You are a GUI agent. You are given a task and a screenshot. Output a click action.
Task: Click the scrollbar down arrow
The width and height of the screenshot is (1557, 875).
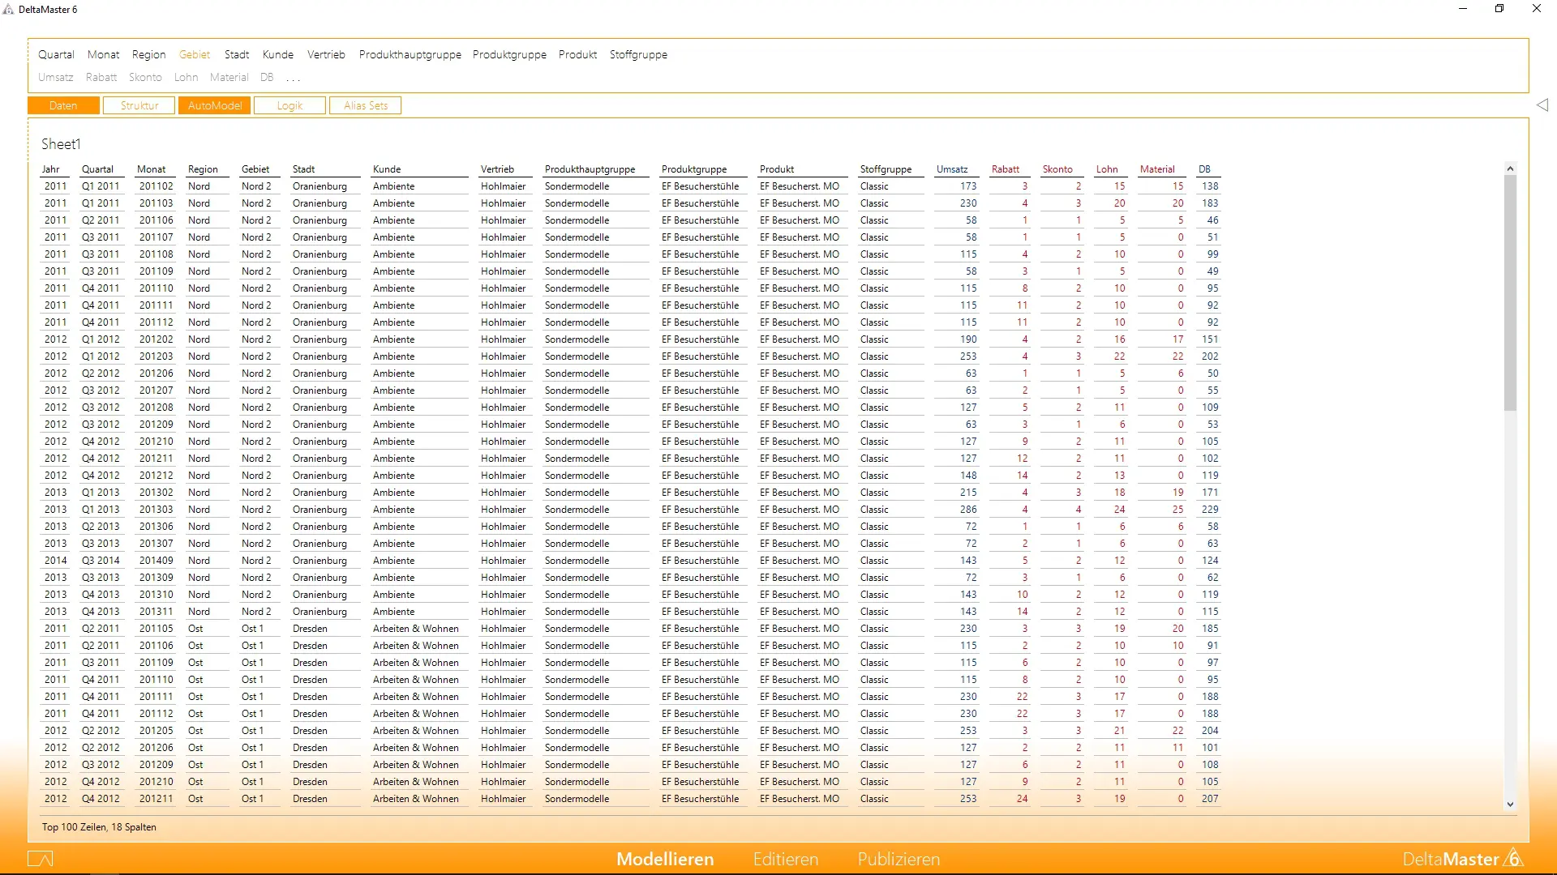pos(1510,805)
